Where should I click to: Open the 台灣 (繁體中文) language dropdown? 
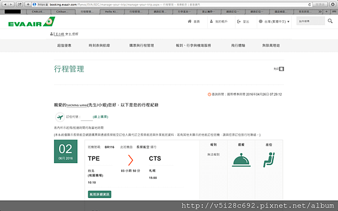(x=274, y=21)
